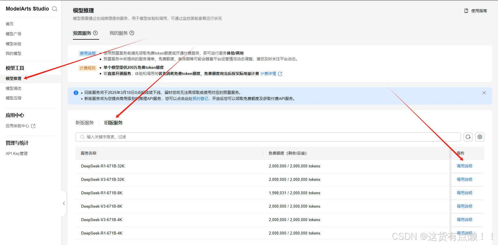Click the search icon next to ModelArts Studio
The height and width of the screenshot is (245, 498).
55,9
